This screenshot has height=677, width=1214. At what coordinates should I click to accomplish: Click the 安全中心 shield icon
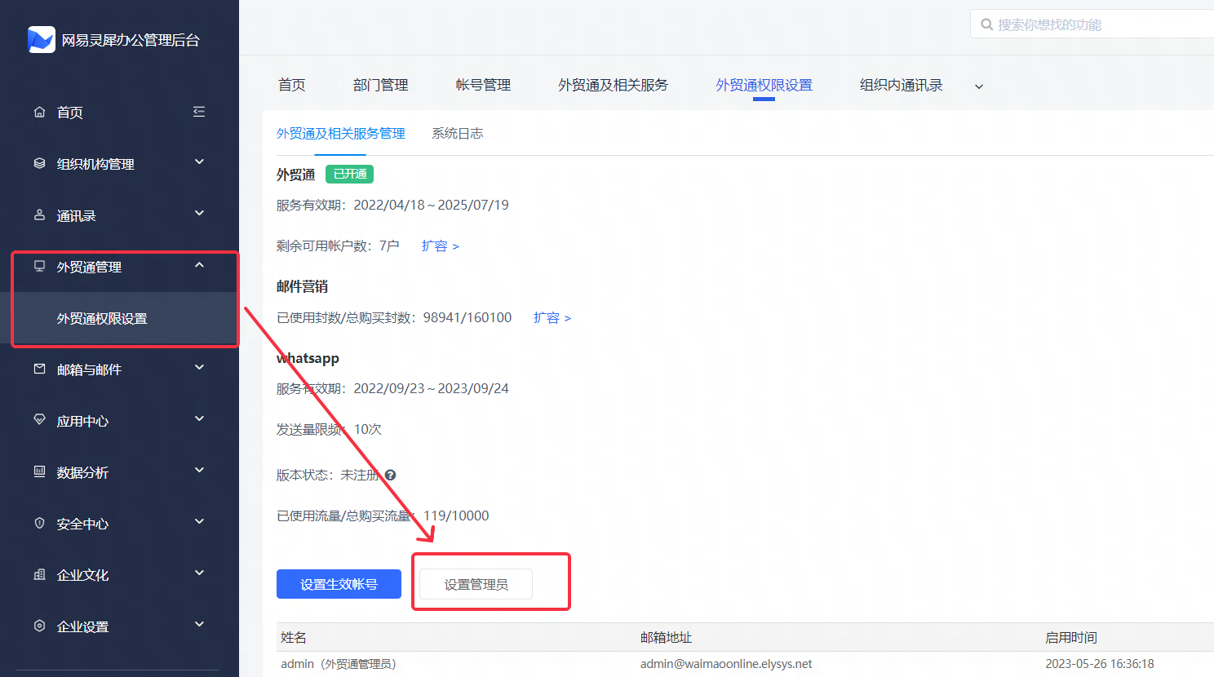39,523
